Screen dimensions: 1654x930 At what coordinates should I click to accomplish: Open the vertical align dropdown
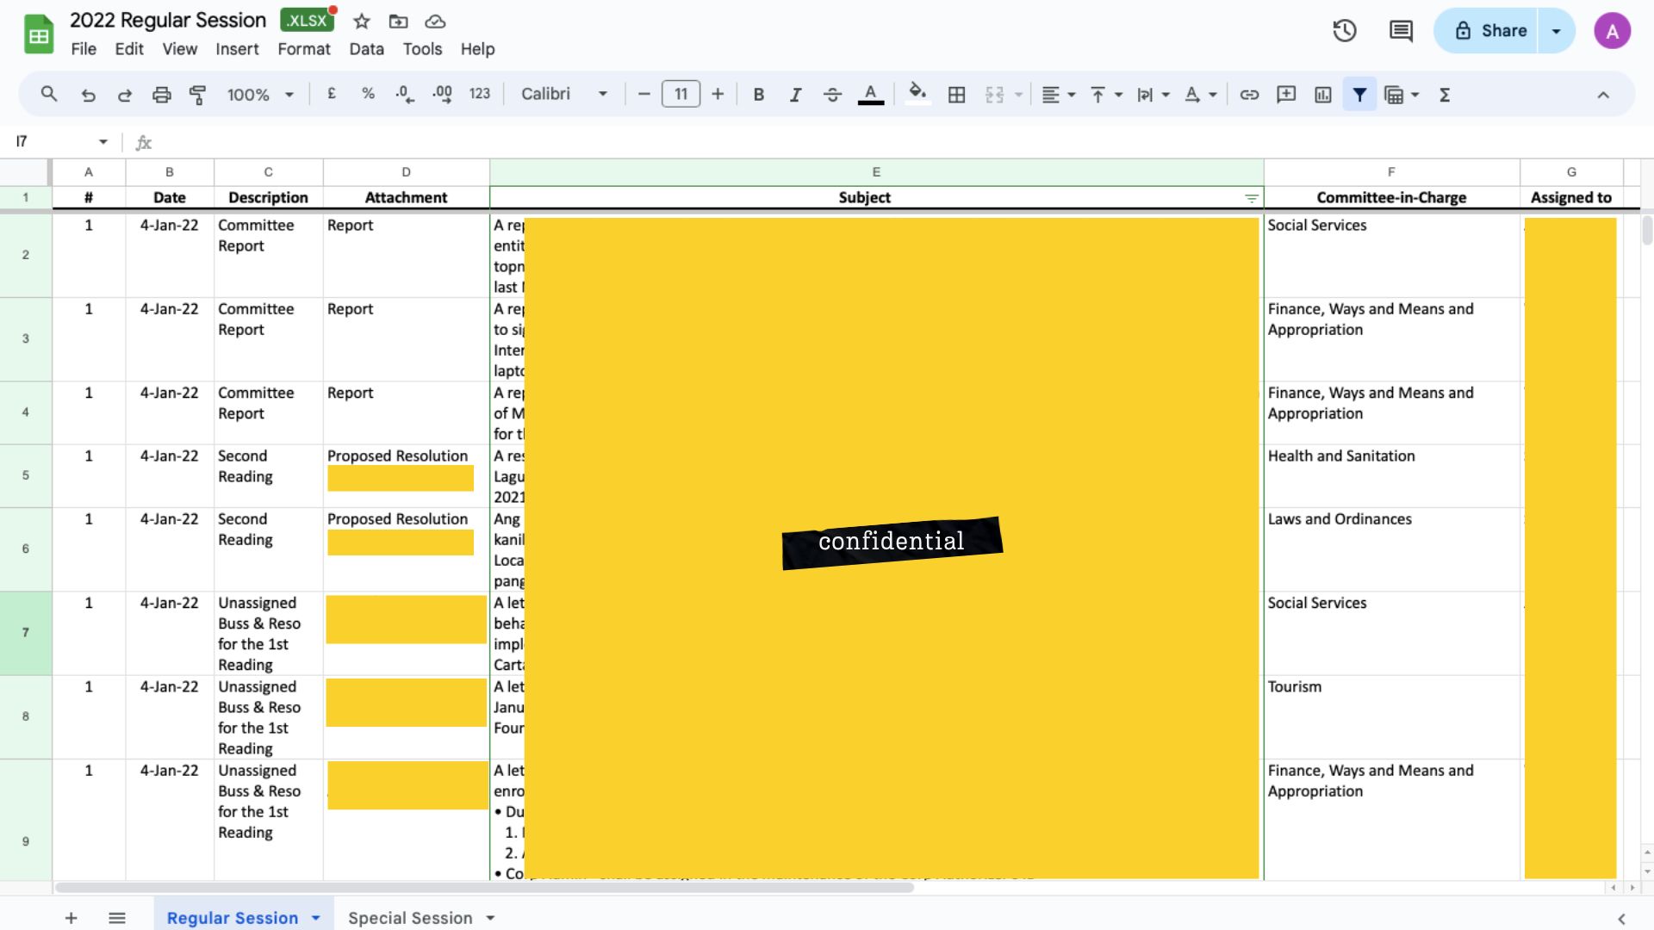pos(1106,95)
